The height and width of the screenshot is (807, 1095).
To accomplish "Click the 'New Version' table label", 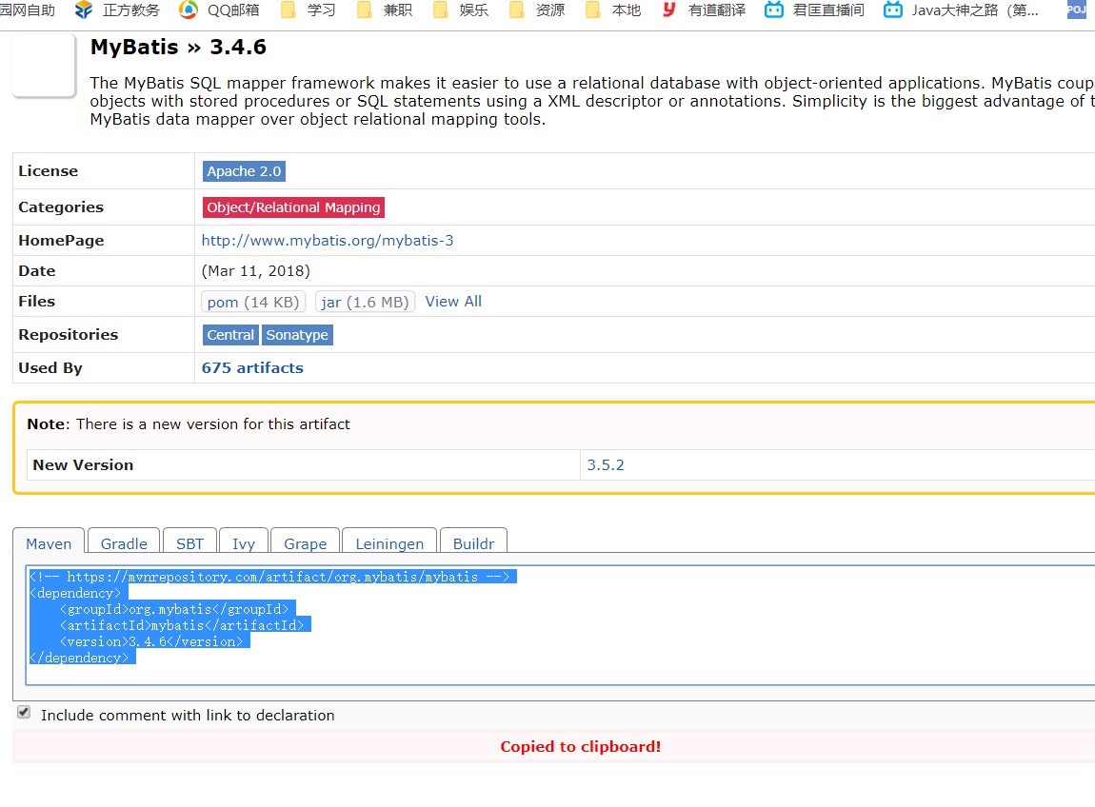I will pyautogui.click(x=83, y=465).
